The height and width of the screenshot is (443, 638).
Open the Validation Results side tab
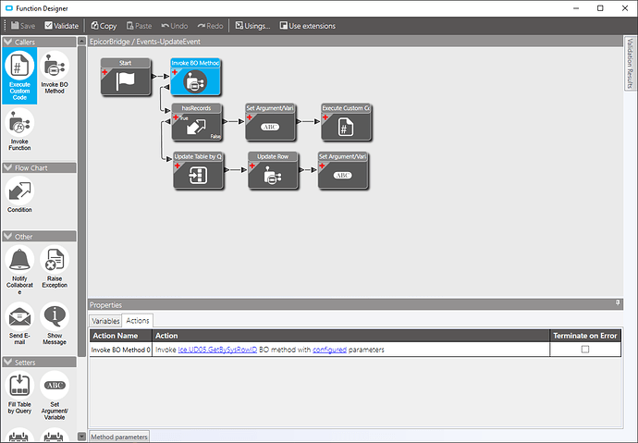pyautogui.click(x=630, y=63)
